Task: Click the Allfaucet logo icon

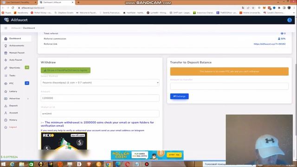Action: pos(6,20)
